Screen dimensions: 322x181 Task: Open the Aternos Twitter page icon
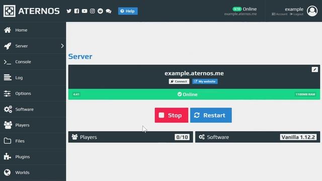[x=69, y=11]
